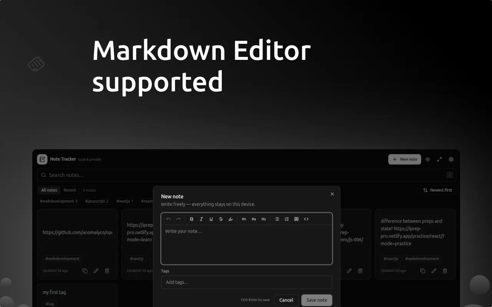Toggle fullscreen expand icon
492x307 pixels.
click(x=439, y=159)
